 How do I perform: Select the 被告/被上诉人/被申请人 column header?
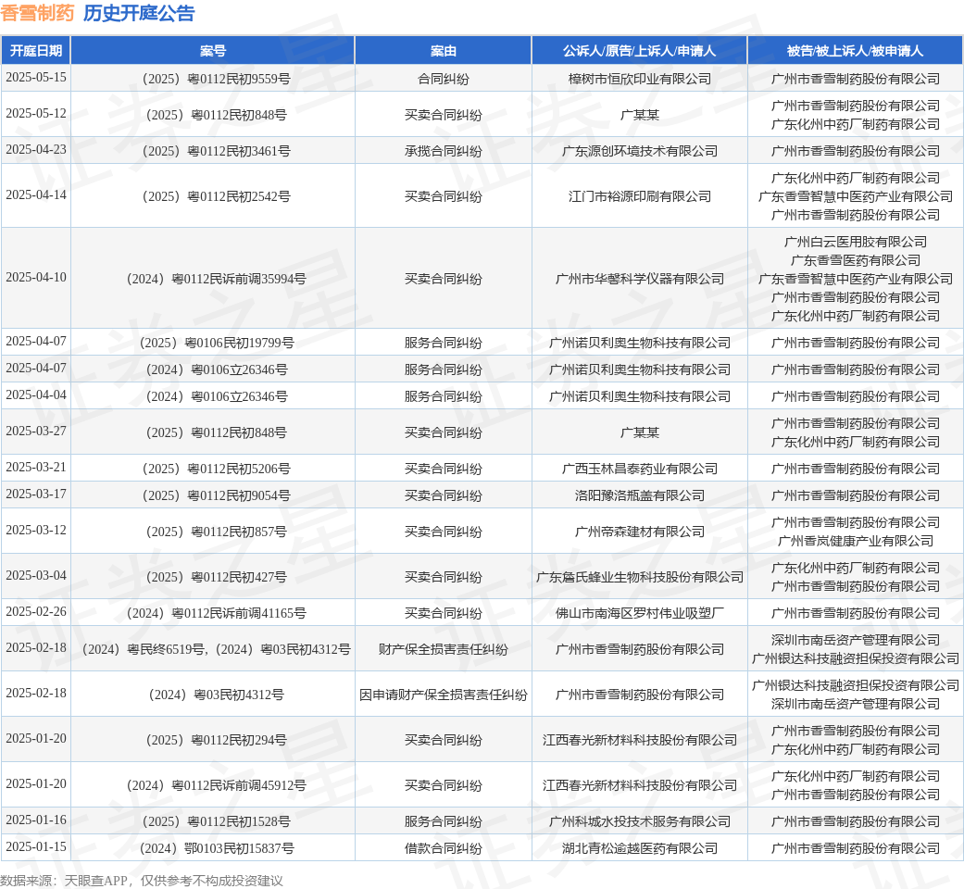tap(855, 51)
